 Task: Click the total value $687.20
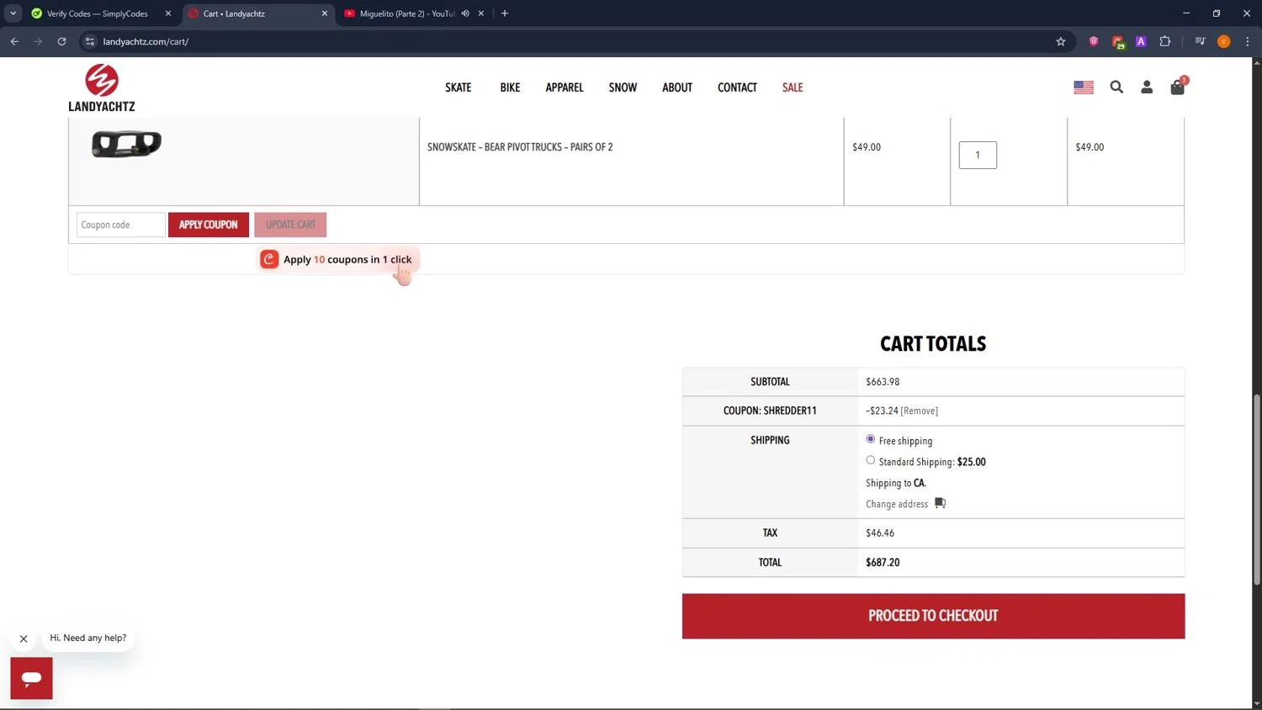(883, 563)
